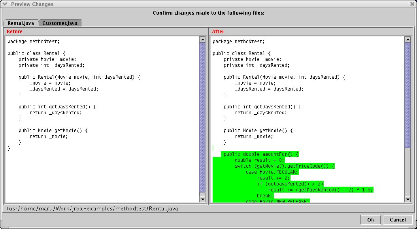Click 'package methodtest;' in After pane
Viewport: 417px width, 229px height.
pos(239,42)
